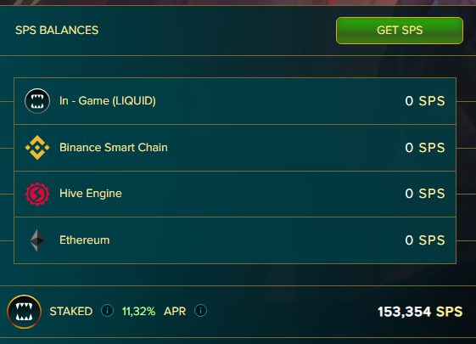Image resolution: width=476 pixels, height=344 pixels.
Task: Select the Ethereum label
Action: pyautogui.click(x=84, y=240)
